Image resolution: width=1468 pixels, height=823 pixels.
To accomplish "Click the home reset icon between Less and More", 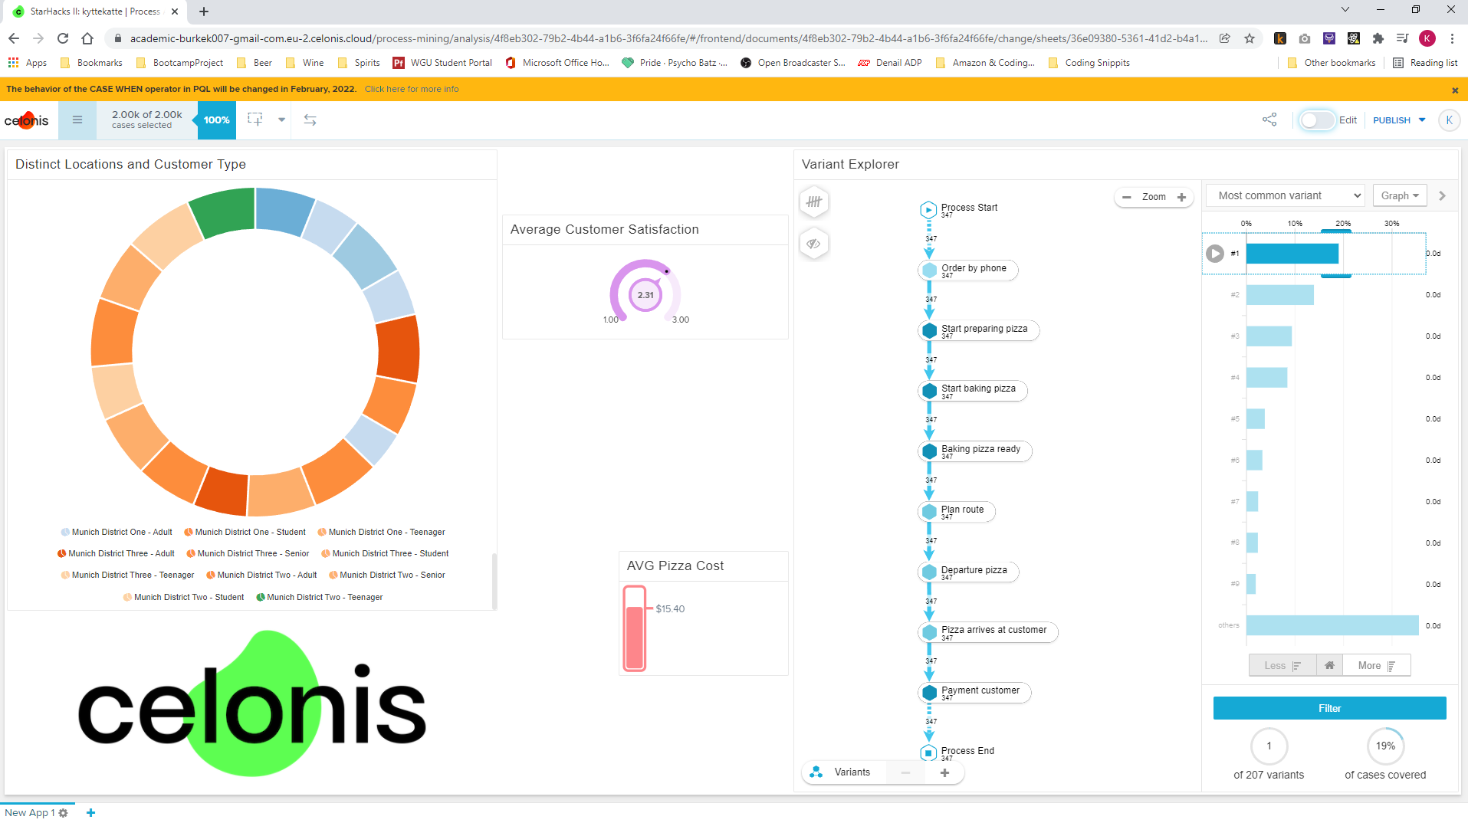I will [x=1329, y=665].
